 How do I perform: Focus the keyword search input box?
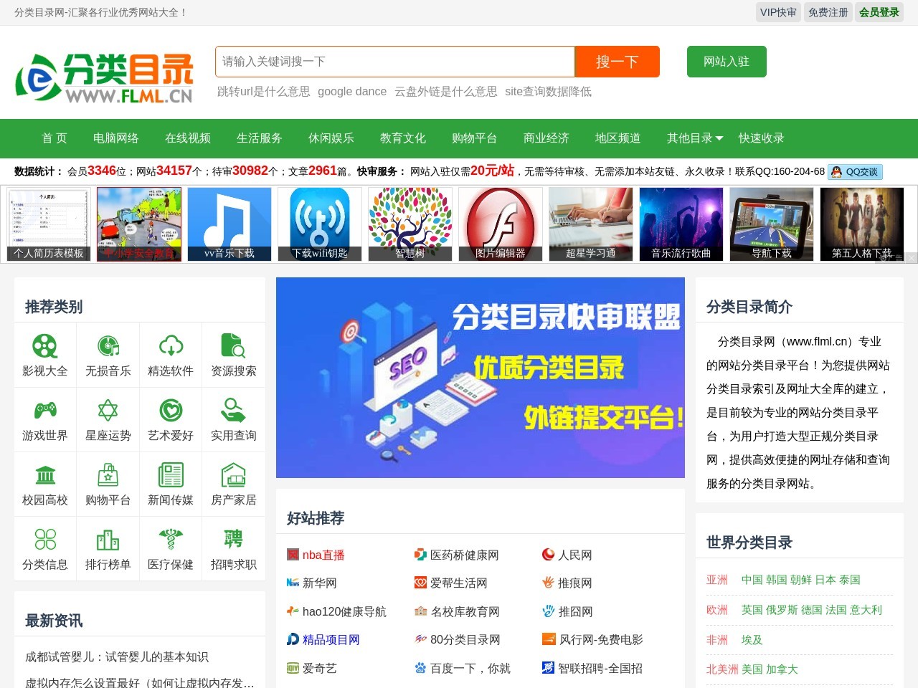tap(394, 62)
